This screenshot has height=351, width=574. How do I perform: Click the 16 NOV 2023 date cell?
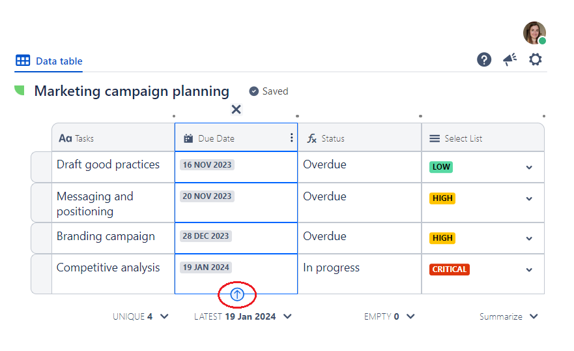(207, 165)
